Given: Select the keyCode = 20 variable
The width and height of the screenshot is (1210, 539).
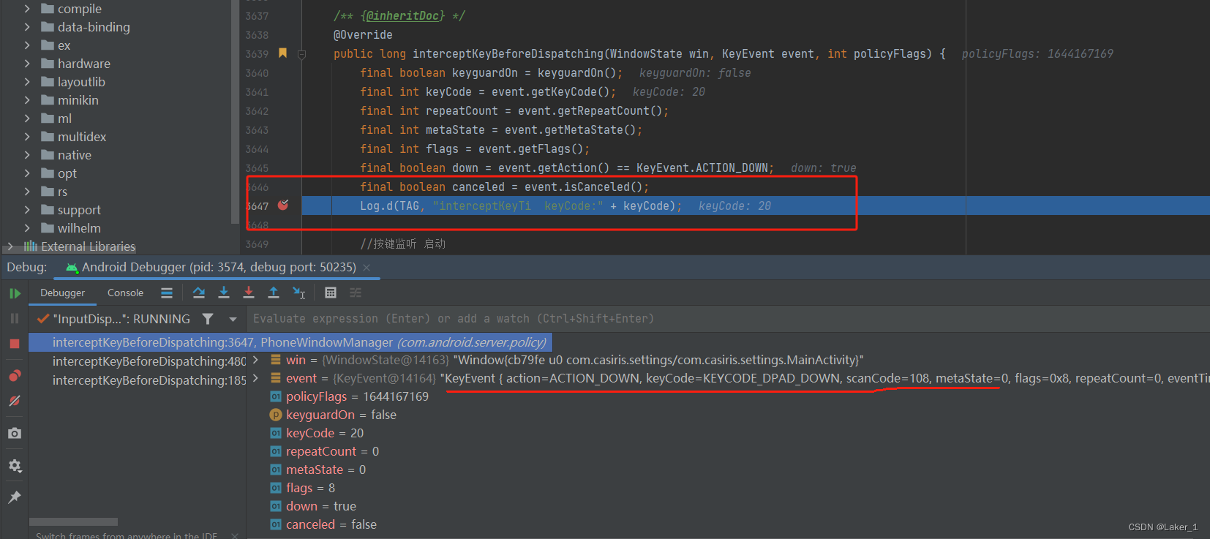Looking at the screenshot, I should 317,433.
